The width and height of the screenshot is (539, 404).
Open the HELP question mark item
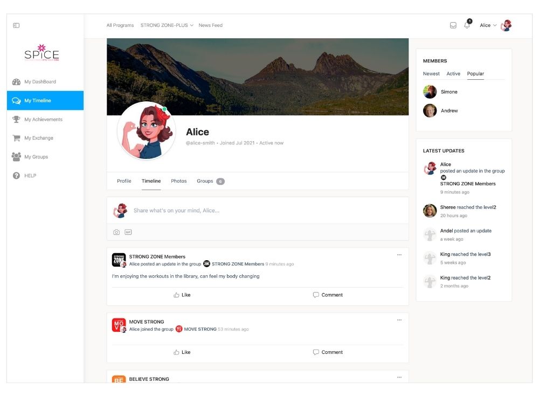(30, 176)
